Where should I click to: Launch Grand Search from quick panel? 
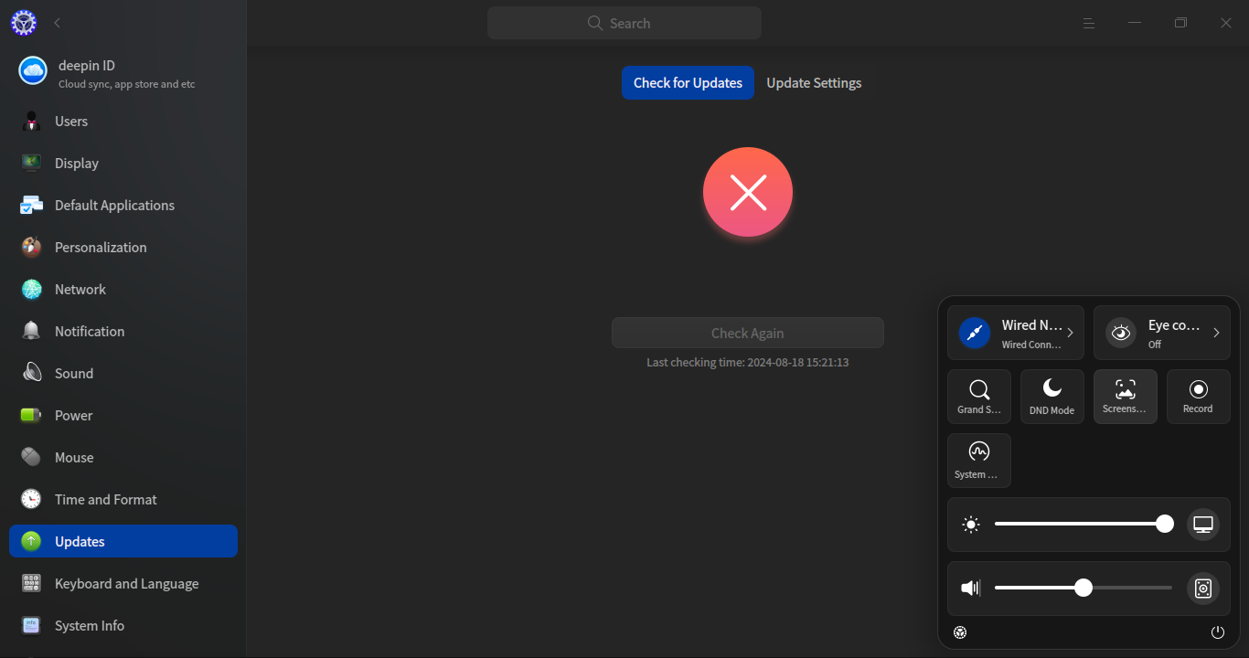click(x=979, y=397)
